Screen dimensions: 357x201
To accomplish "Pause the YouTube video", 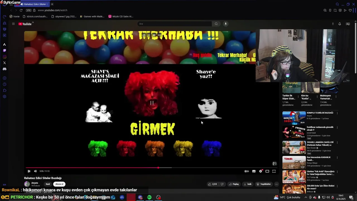I will point(29,171).
